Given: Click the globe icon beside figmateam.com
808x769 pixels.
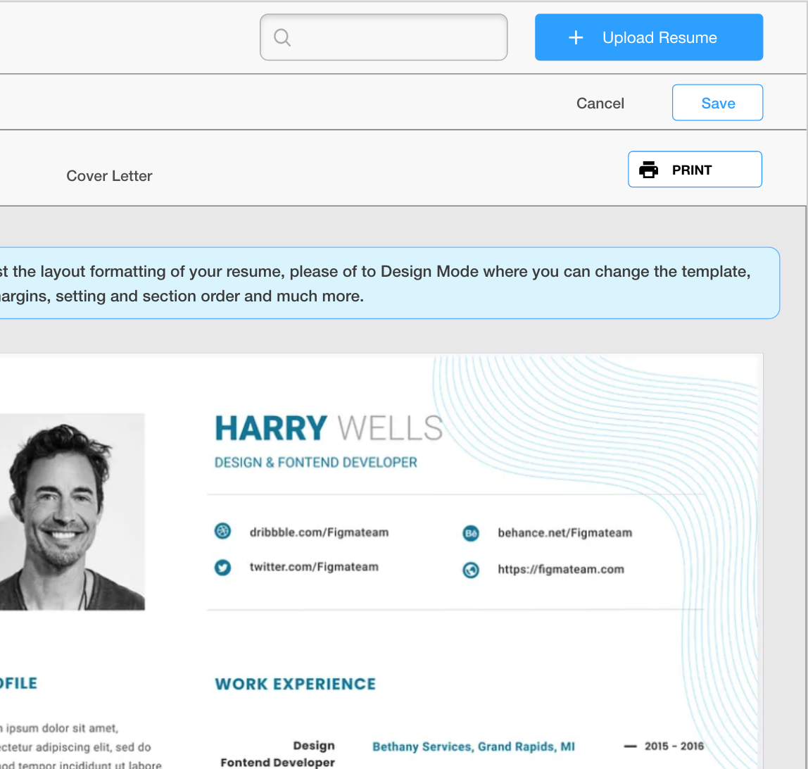Looking at the screenshot, I should point(471,570).
